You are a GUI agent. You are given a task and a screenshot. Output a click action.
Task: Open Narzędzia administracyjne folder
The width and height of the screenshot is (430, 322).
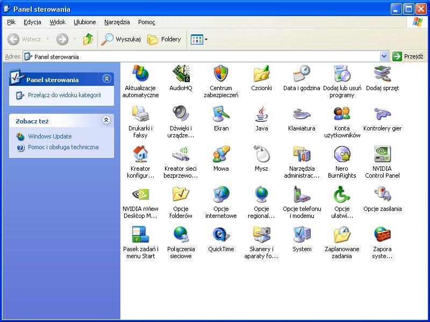click(302, 162)
